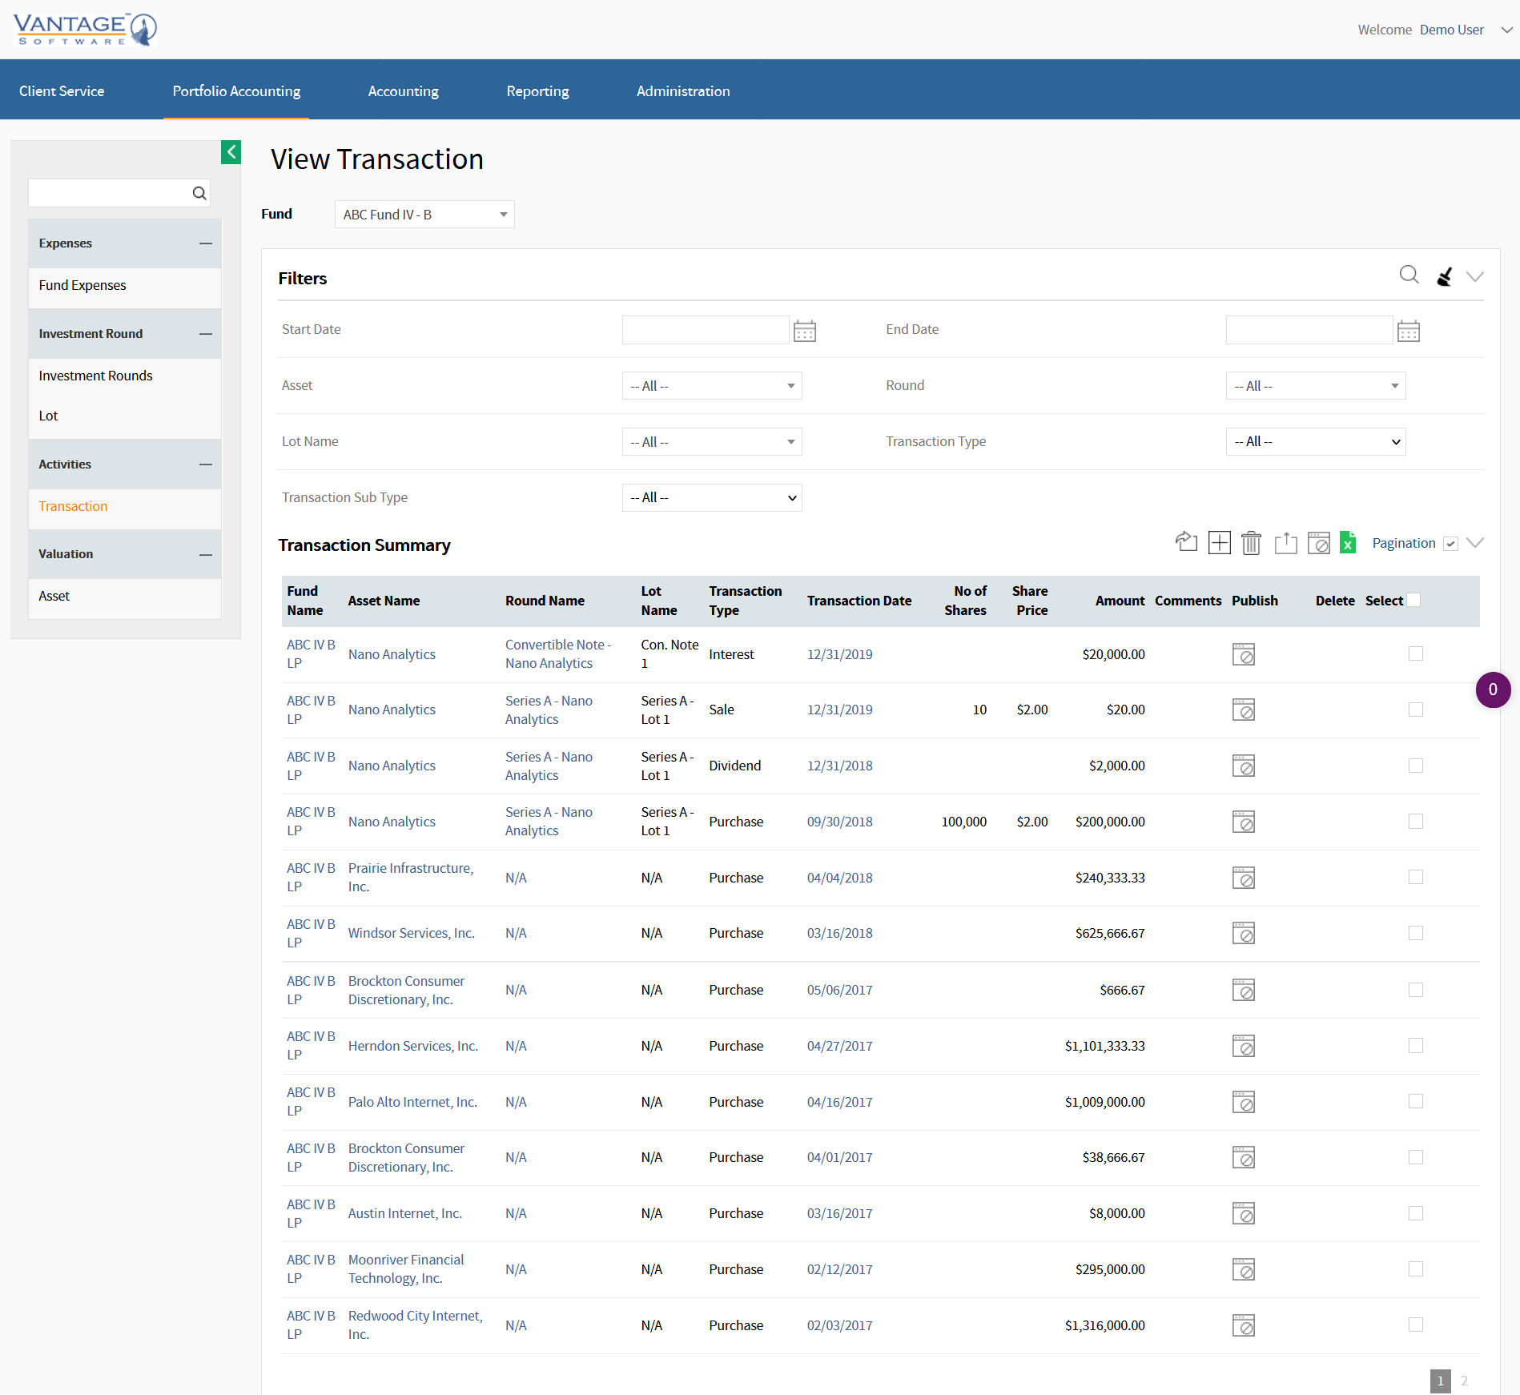Open the Filters search icon

(1409, 275)
